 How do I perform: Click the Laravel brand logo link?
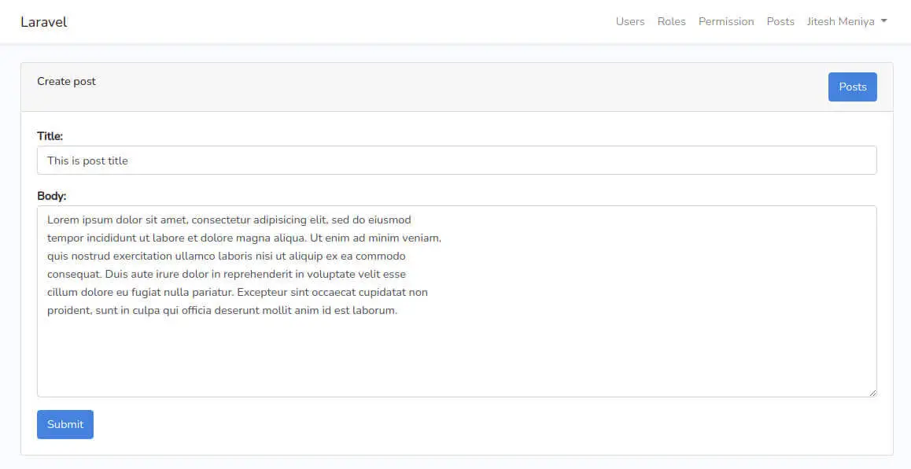[43, 22]
